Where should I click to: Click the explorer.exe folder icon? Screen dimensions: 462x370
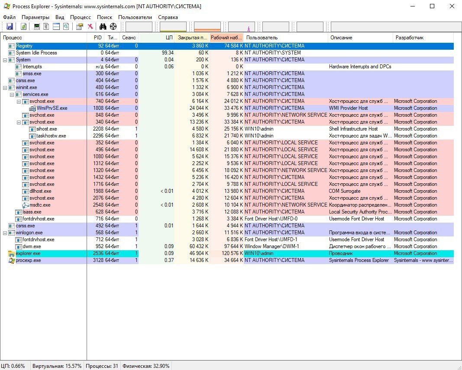pyautogui.click(x=12, y=254)
